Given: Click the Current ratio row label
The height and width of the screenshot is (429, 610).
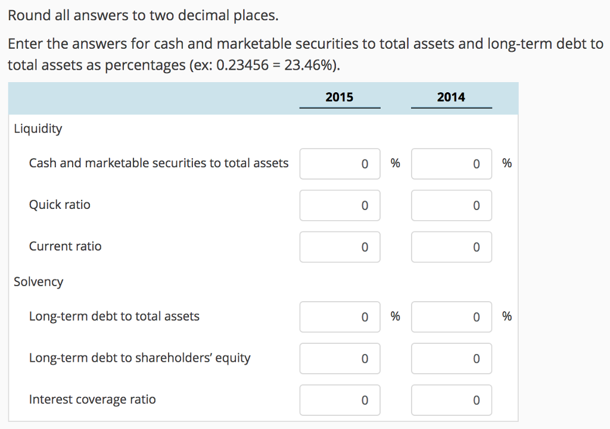Looking at the screenshot, I should (x=65, y=246).
